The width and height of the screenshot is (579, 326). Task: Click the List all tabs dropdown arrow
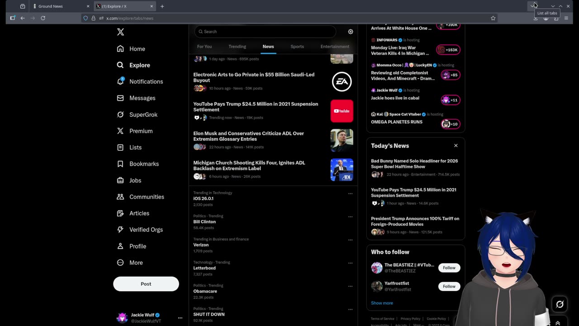pyautogui.click(x=532, y=6)
